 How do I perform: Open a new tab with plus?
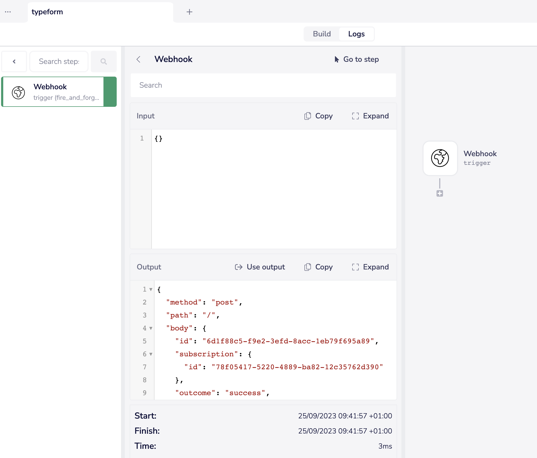coord(189,12)
